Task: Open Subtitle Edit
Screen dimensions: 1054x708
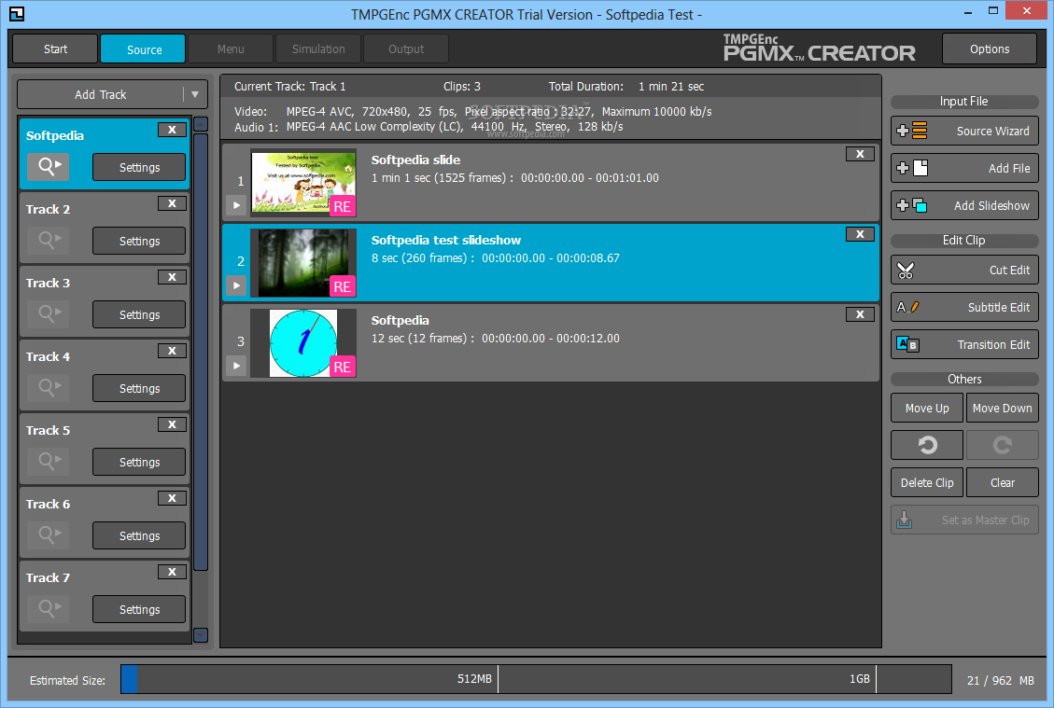Action: click(x=964, y=307)
